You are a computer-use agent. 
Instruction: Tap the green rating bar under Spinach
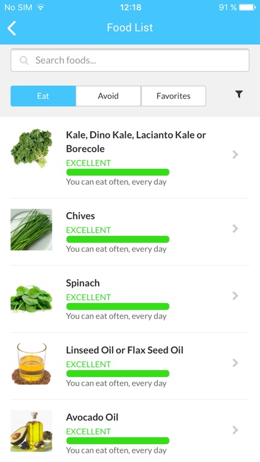point(118,306)
